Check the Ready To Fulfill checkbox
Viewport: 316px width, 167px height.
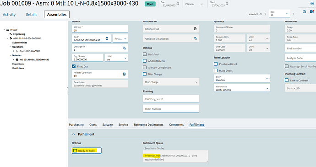click(x=75, y=151)
